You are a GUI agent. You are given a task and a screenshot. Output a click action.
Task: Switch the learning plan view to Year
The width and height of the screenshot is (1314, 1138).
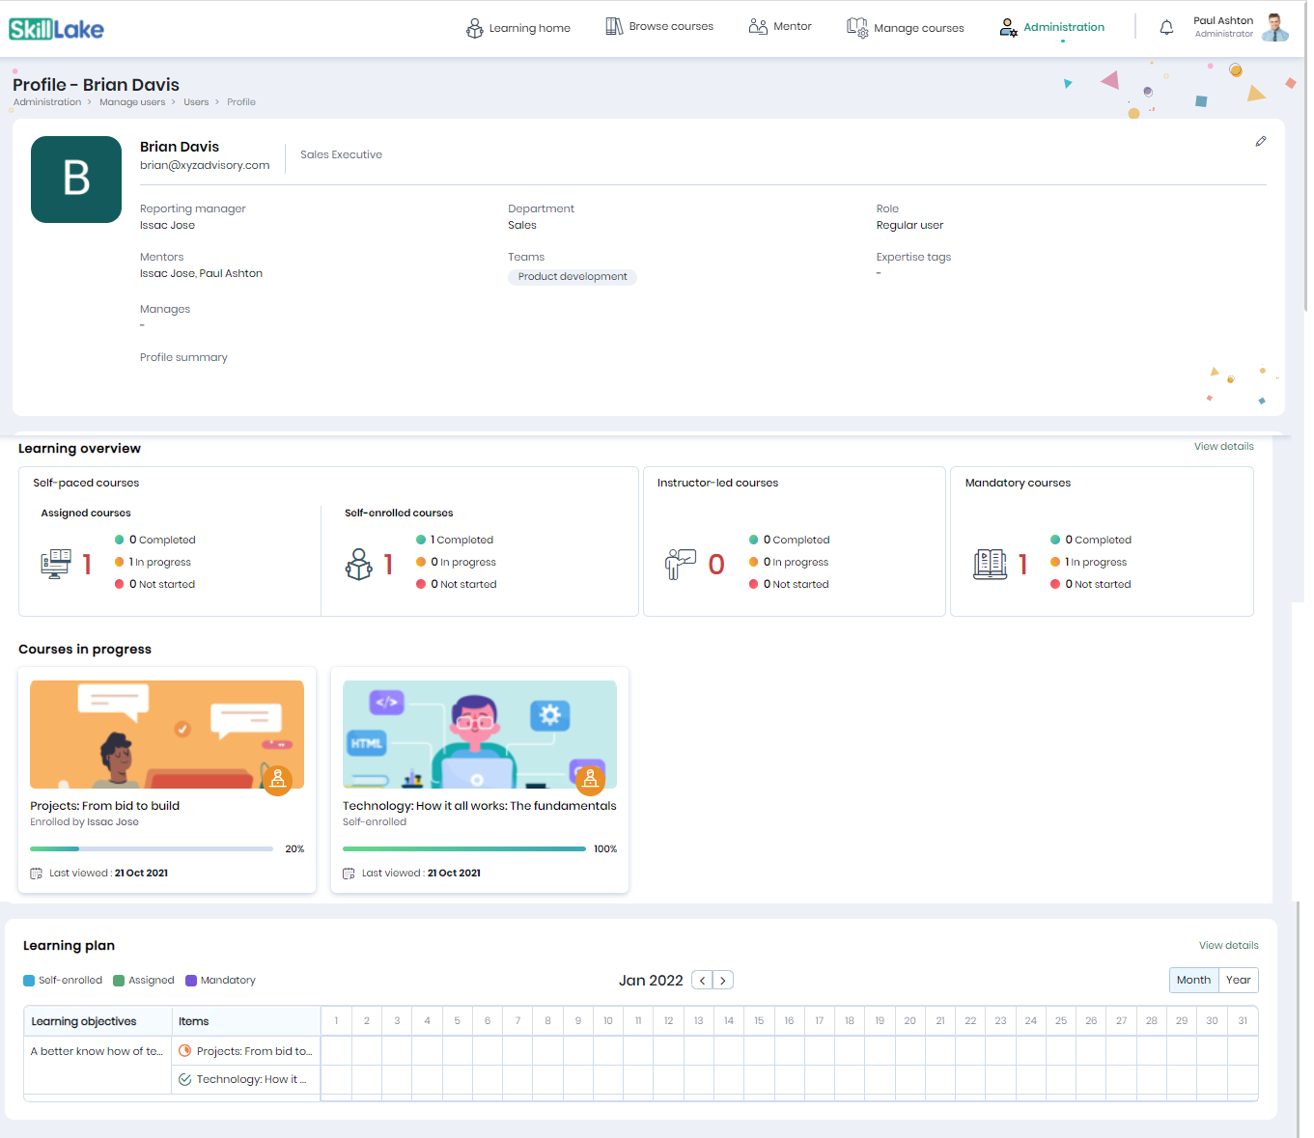click(1238, 980)
